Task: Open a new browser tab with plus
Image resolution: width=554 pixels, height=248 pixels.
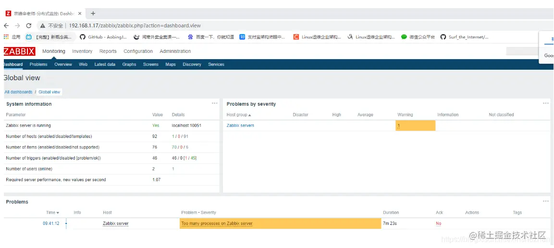Action: (x=93, y=13)
